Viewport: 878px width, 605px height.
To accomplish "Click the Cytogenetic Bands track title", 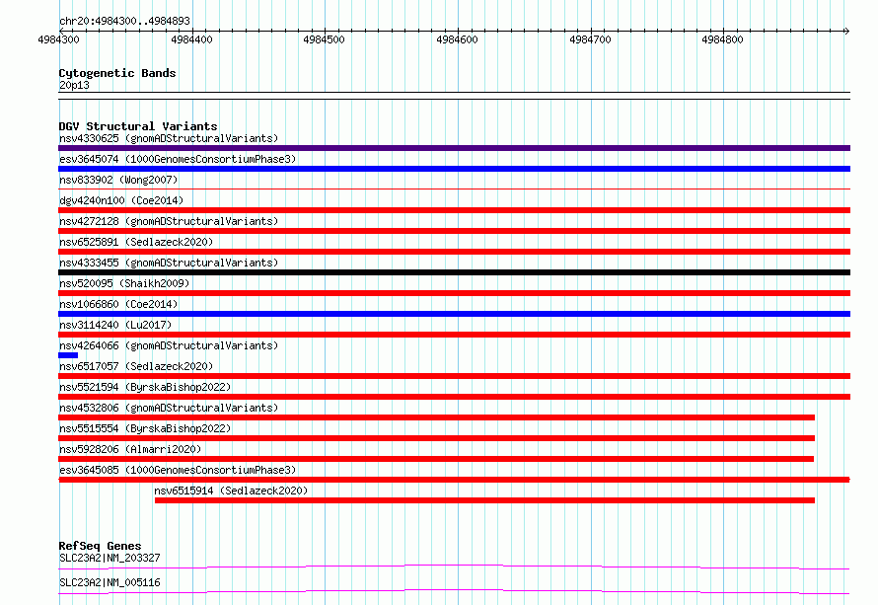I will [x=117, y=73].
